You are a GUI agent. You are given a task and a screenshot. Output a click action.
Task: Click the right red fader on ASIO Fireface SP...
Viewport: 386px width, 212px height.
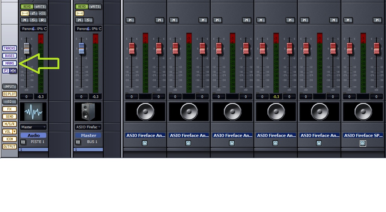coord(377,48)
